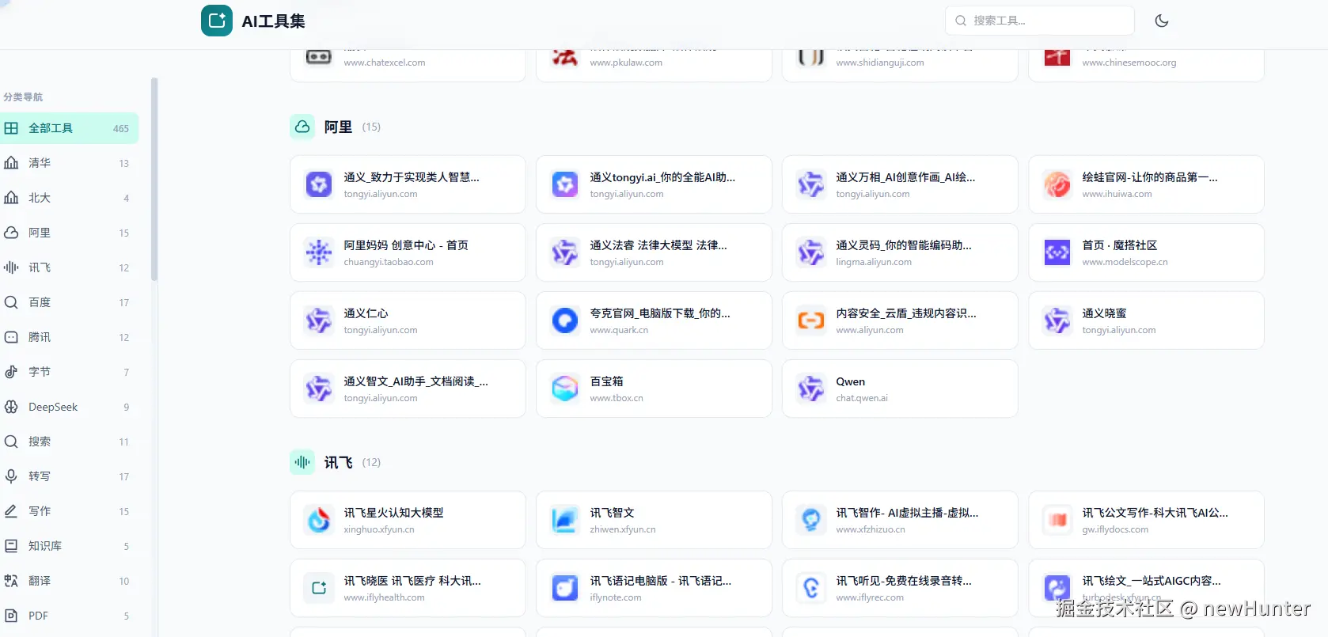Open the 通义仁心 card
The height and width of the screenshot is (637, 1328).
click(x=408, y=320)
